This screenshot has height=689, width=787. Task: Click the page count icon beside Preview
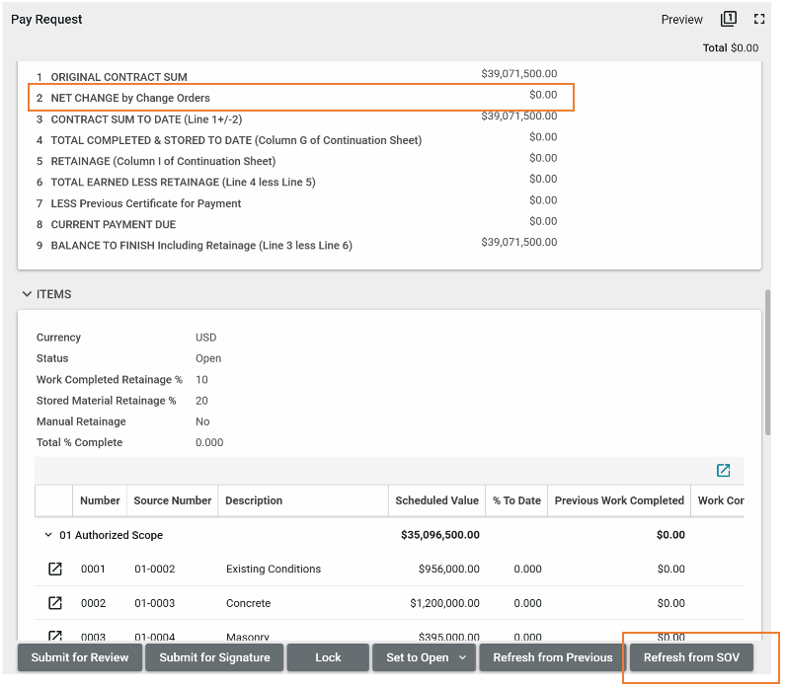(x=729, y=19)
